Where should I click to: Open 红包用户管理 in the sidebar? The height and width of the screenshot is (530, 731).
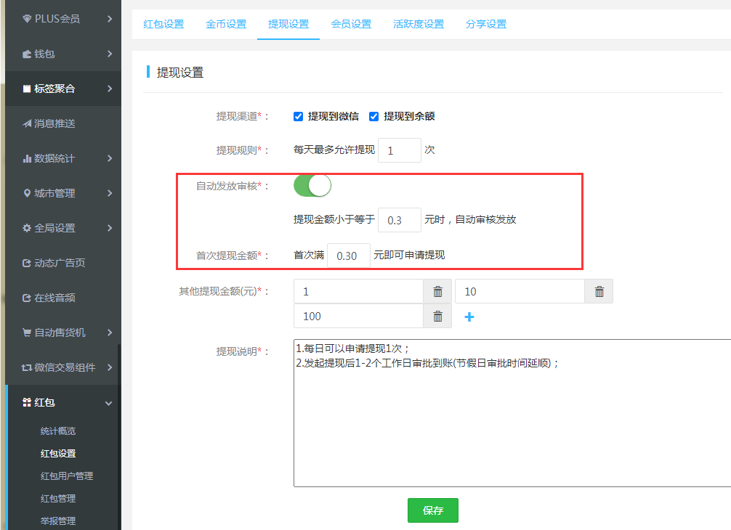point(67,476)
